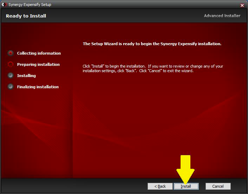Image resolution: width=248 pixels, height=194 pixels.
Task: Click the "Ready to Install" heading
Action: [26, 16]
